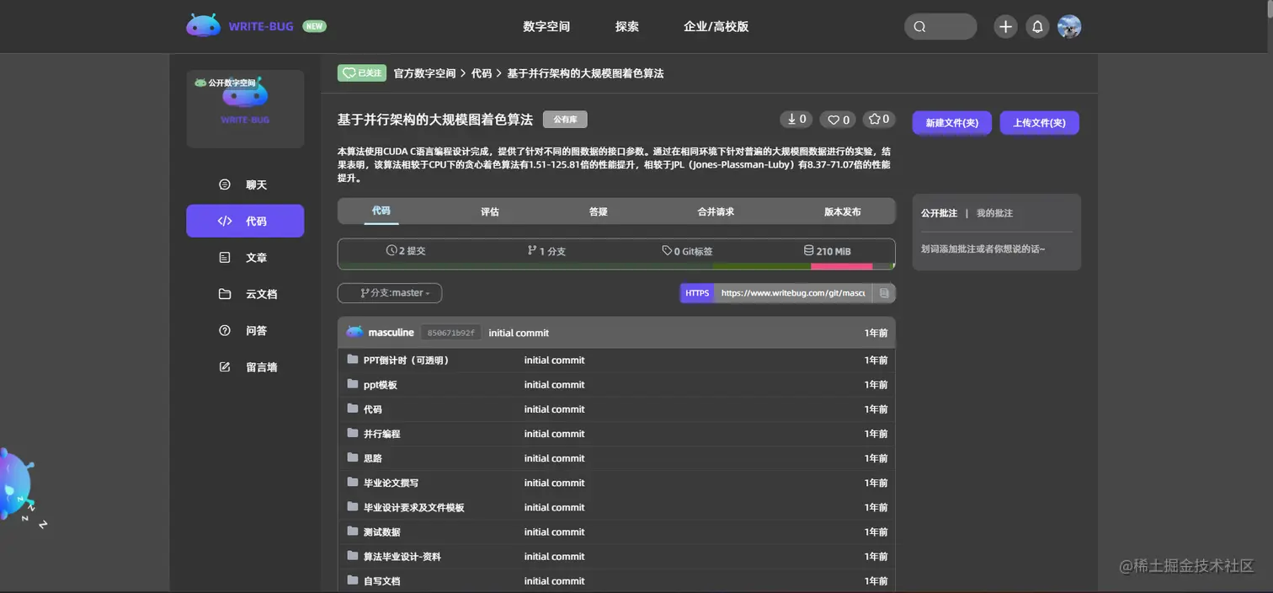Open the 留言墙 sidebar item
This screenshot has height=593, width=1273.
click(223, 366)
